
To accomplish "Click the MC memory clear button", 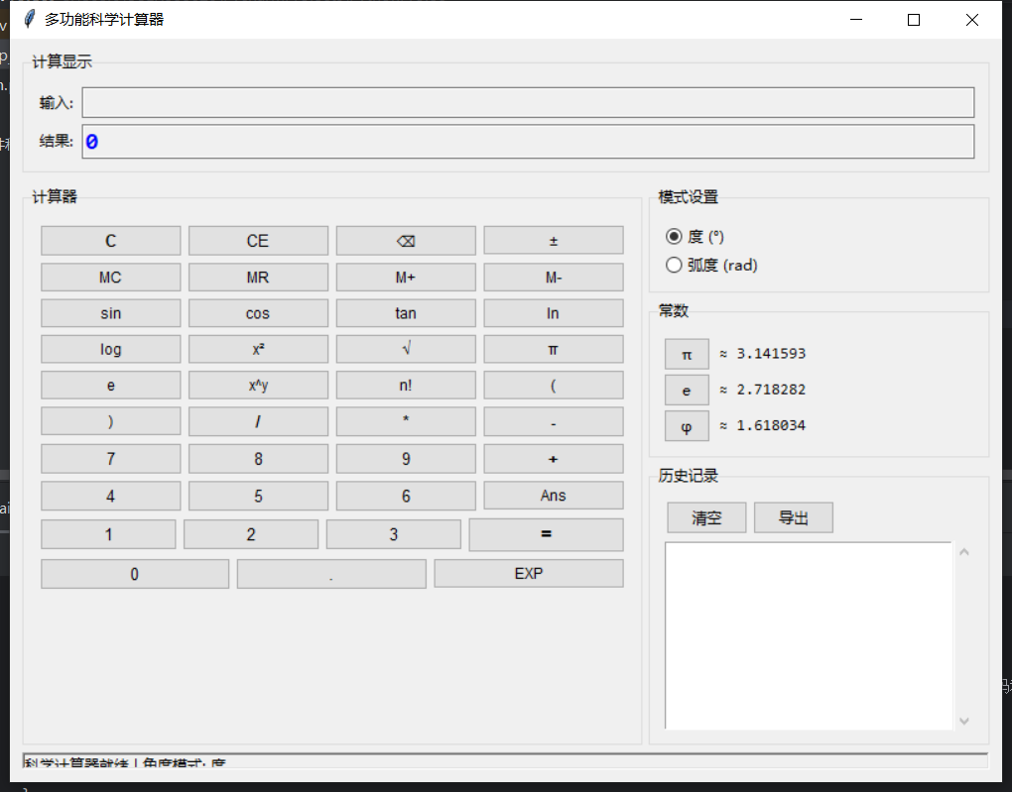I will (x=110, y=278).
